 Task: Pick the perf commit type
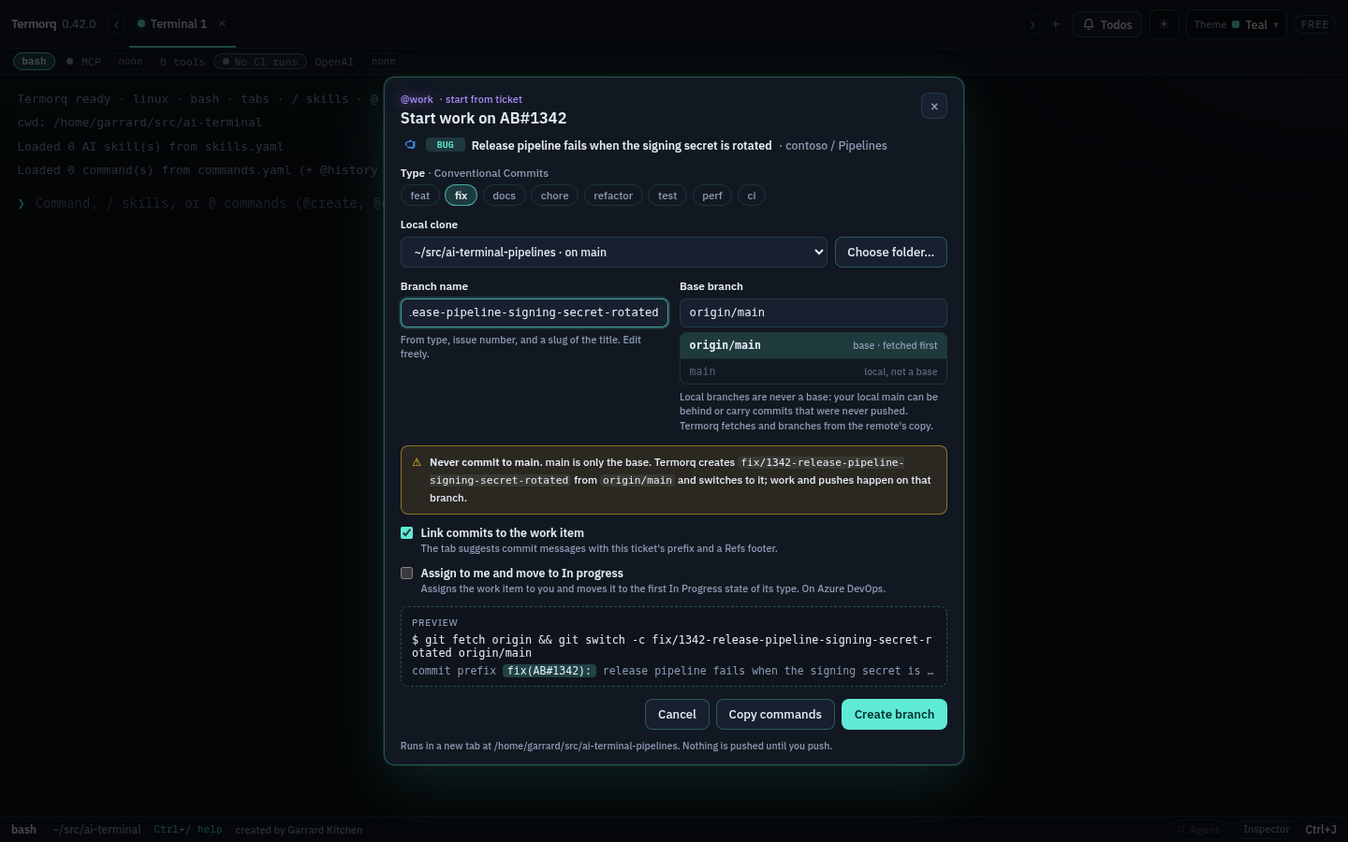(x=712, y=196)
